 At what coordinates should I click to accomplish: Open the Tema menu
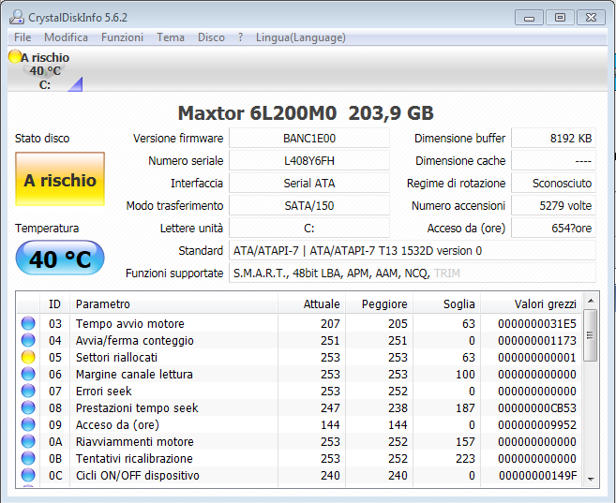[x=171, y=37]
